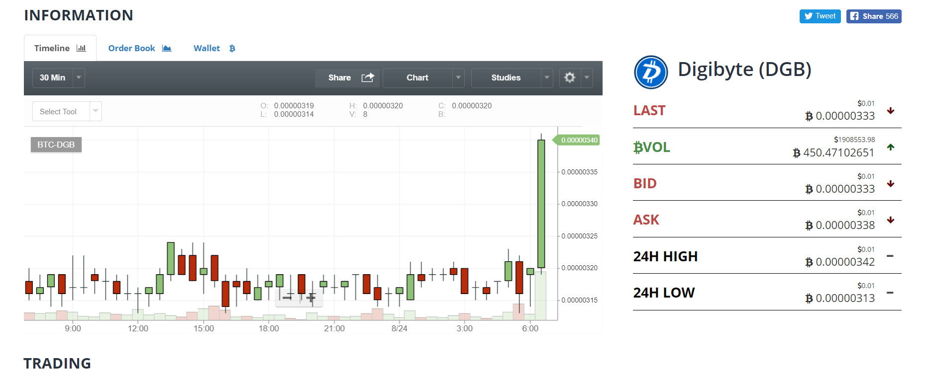
Task: Click the 0.00000335 price axis label
Action: click(x=580, y=172)
